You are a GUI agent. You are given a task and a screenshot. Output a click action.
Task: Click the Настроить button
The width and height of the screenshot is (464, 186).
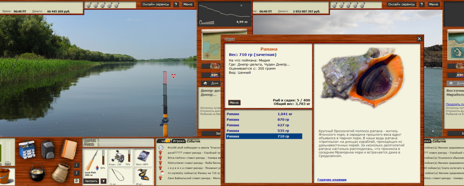(x=91, y=181)
